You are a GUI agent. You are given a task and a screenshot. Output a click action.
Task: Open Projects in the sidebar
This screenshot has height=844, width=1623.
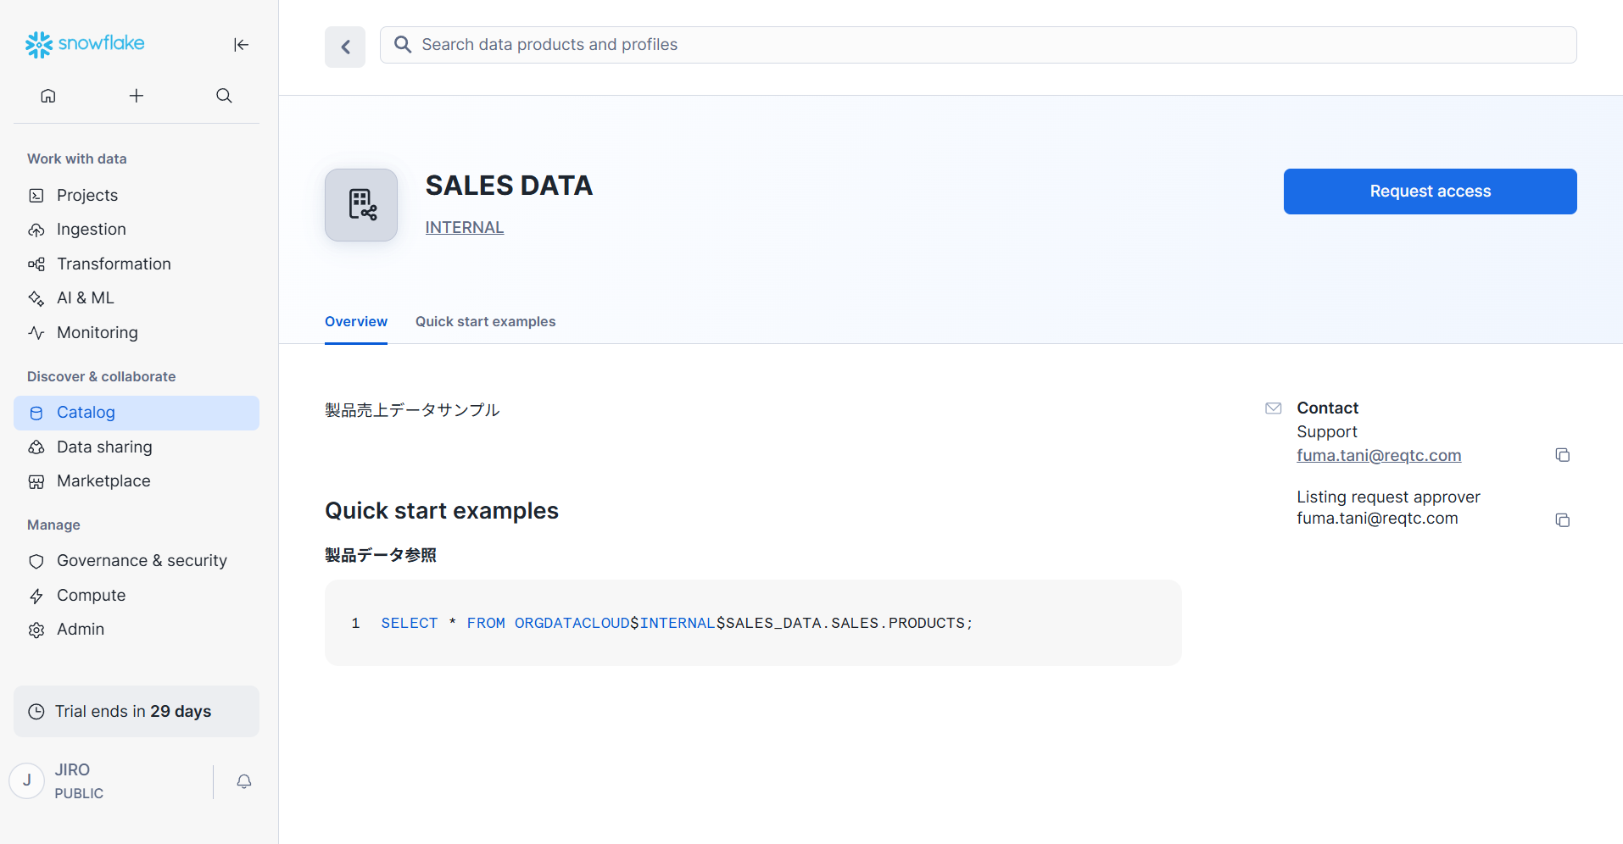point(87,195)
